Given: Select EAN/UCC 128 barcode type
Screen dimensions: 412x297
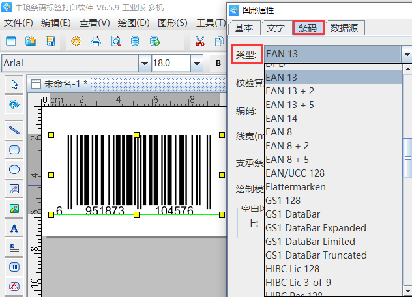Looking at the screenshot, I should (x=333, y=173).
